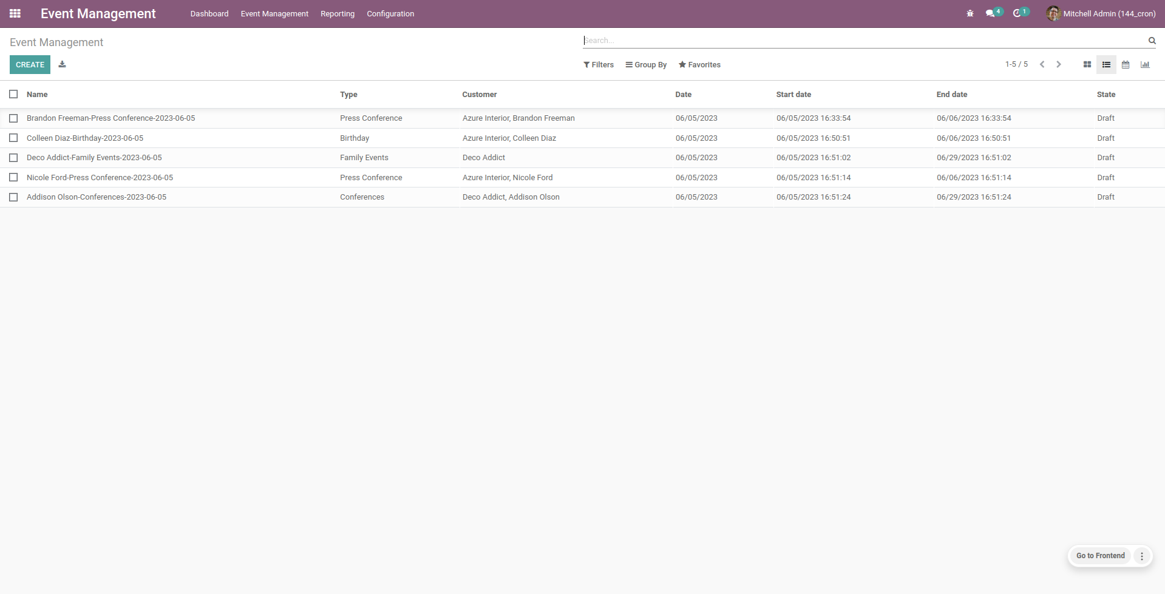The height and width of the screenshot is (594, 1165).
Task: Click the download export icon
Action: (x=62, y=64)
